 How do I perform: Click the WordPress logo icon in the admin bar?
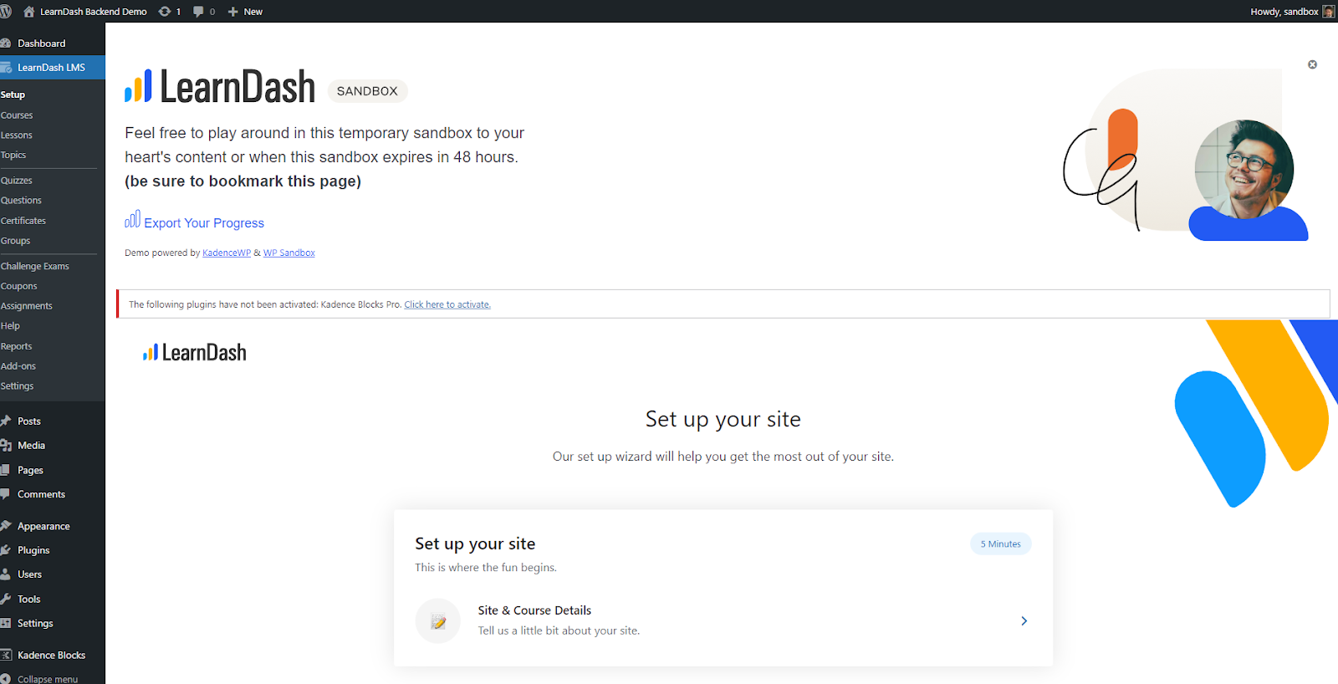coord(6,12)
